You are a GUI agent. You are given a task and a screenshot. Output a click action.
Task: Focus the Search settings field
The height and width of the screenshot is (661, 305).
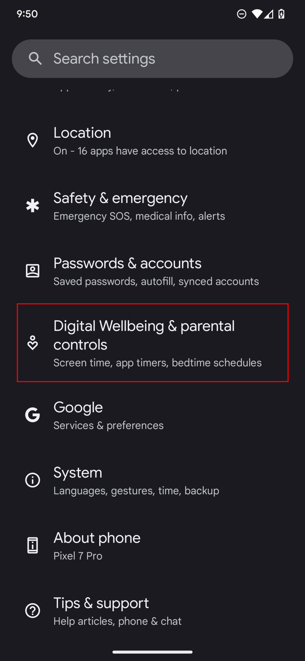152,59
